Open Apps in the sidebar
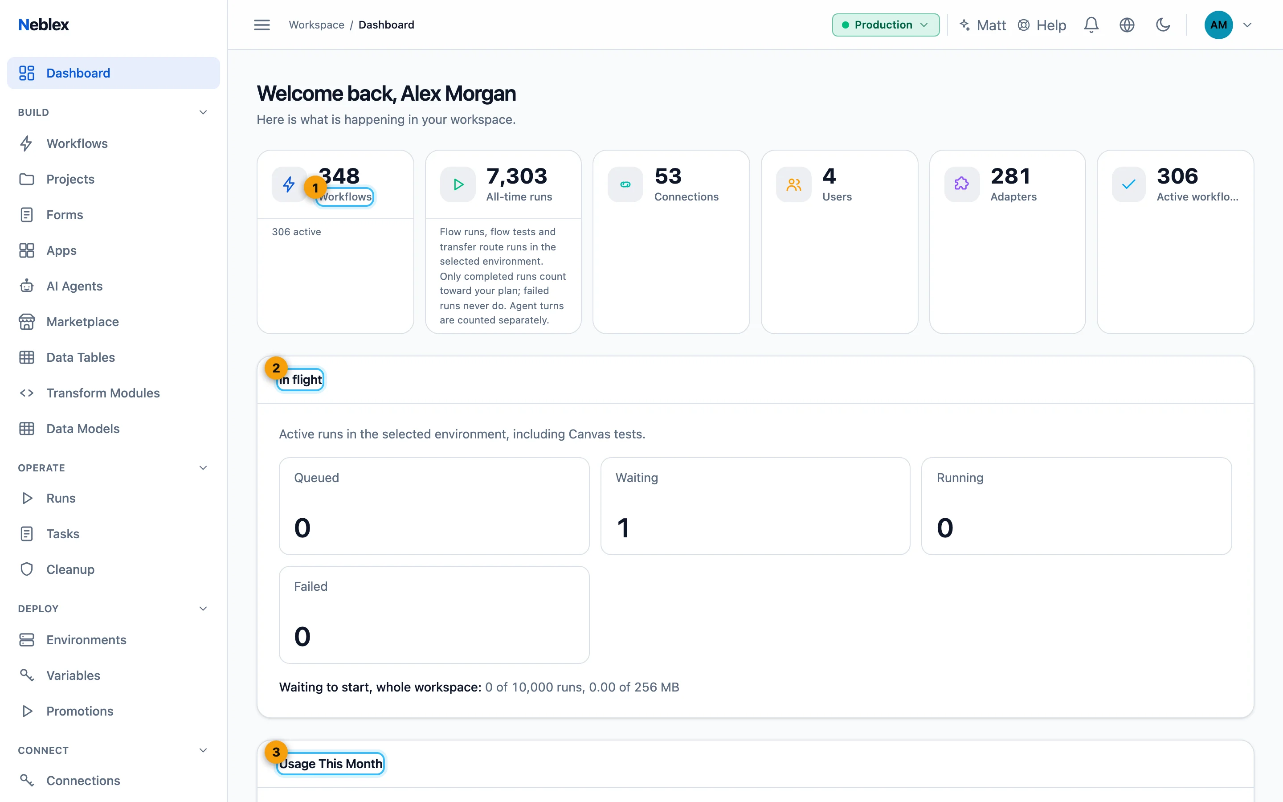Screen dimensions: 1283x802 pyautogui.click(x=114, y=250)
